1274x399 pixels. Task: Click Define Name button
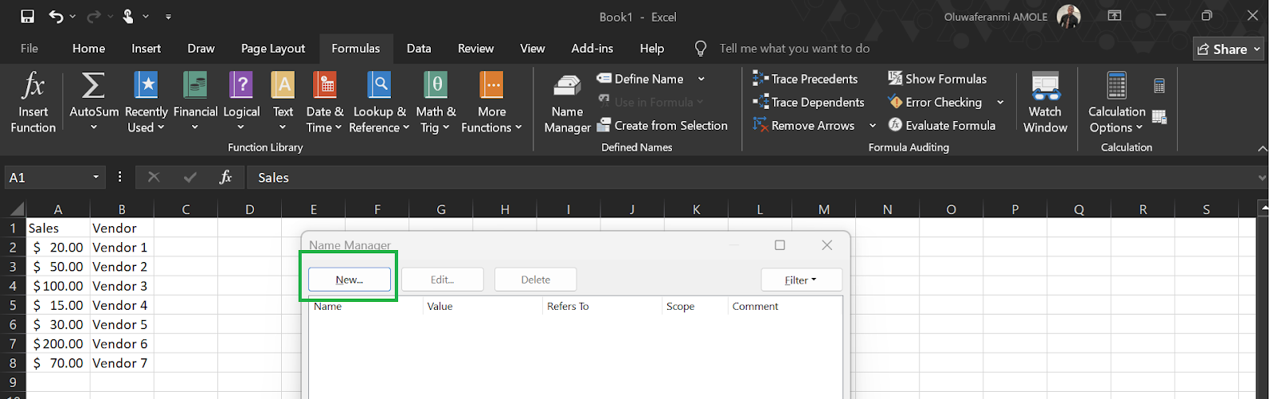click(x=642, y=79)
